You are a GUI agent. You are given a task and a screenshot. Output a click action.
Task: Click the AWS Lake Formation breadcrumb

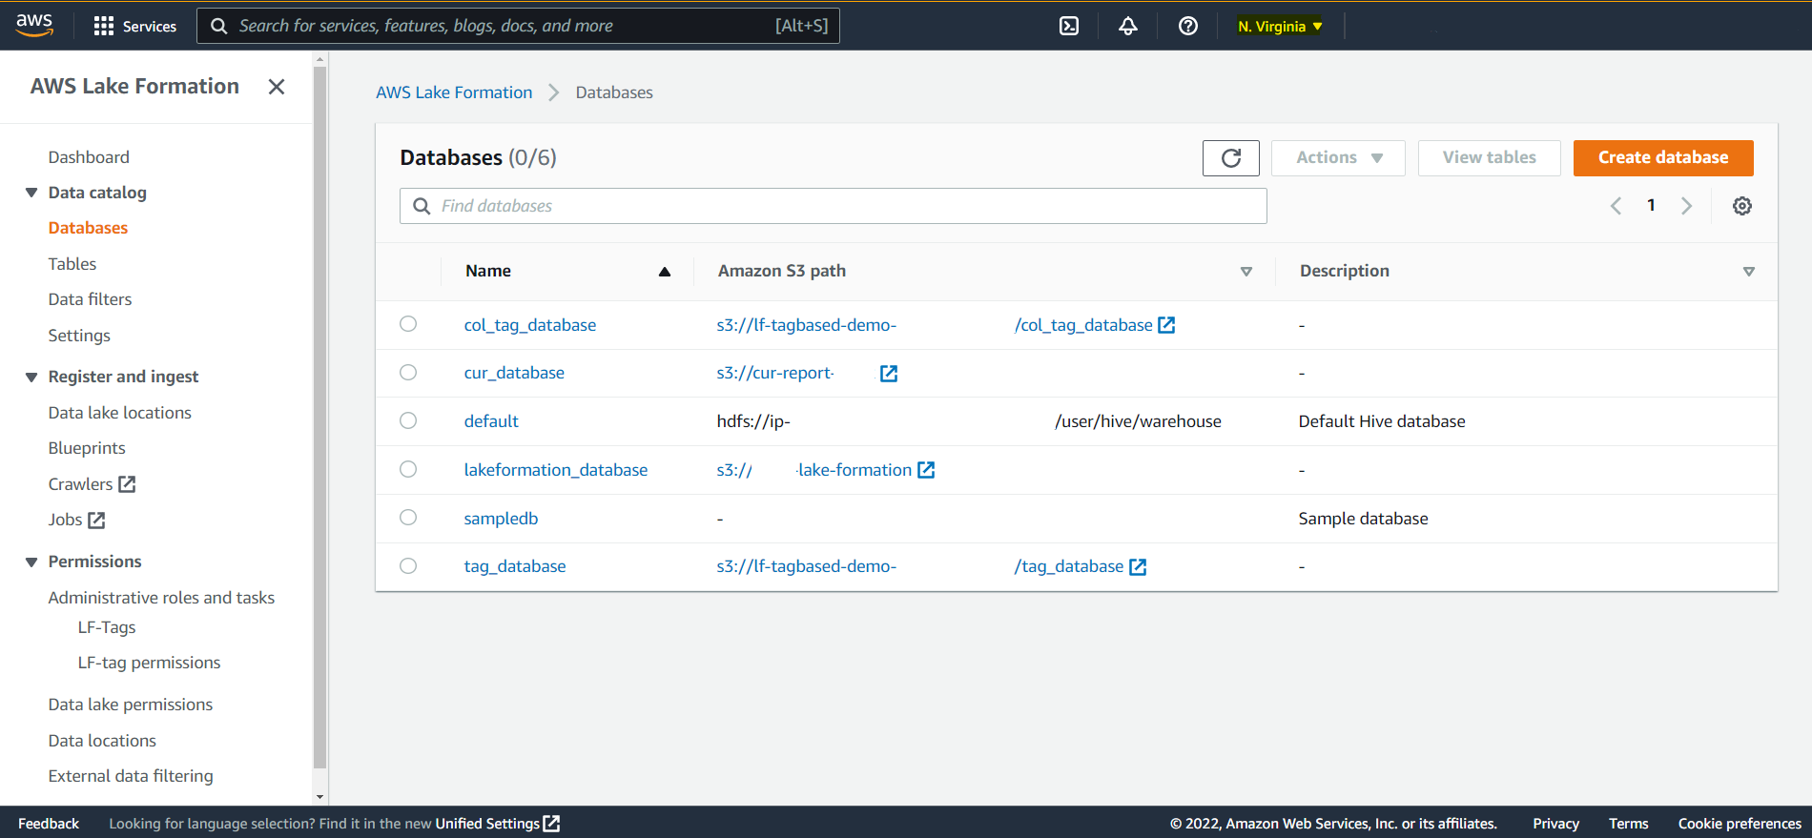(454, 92)
